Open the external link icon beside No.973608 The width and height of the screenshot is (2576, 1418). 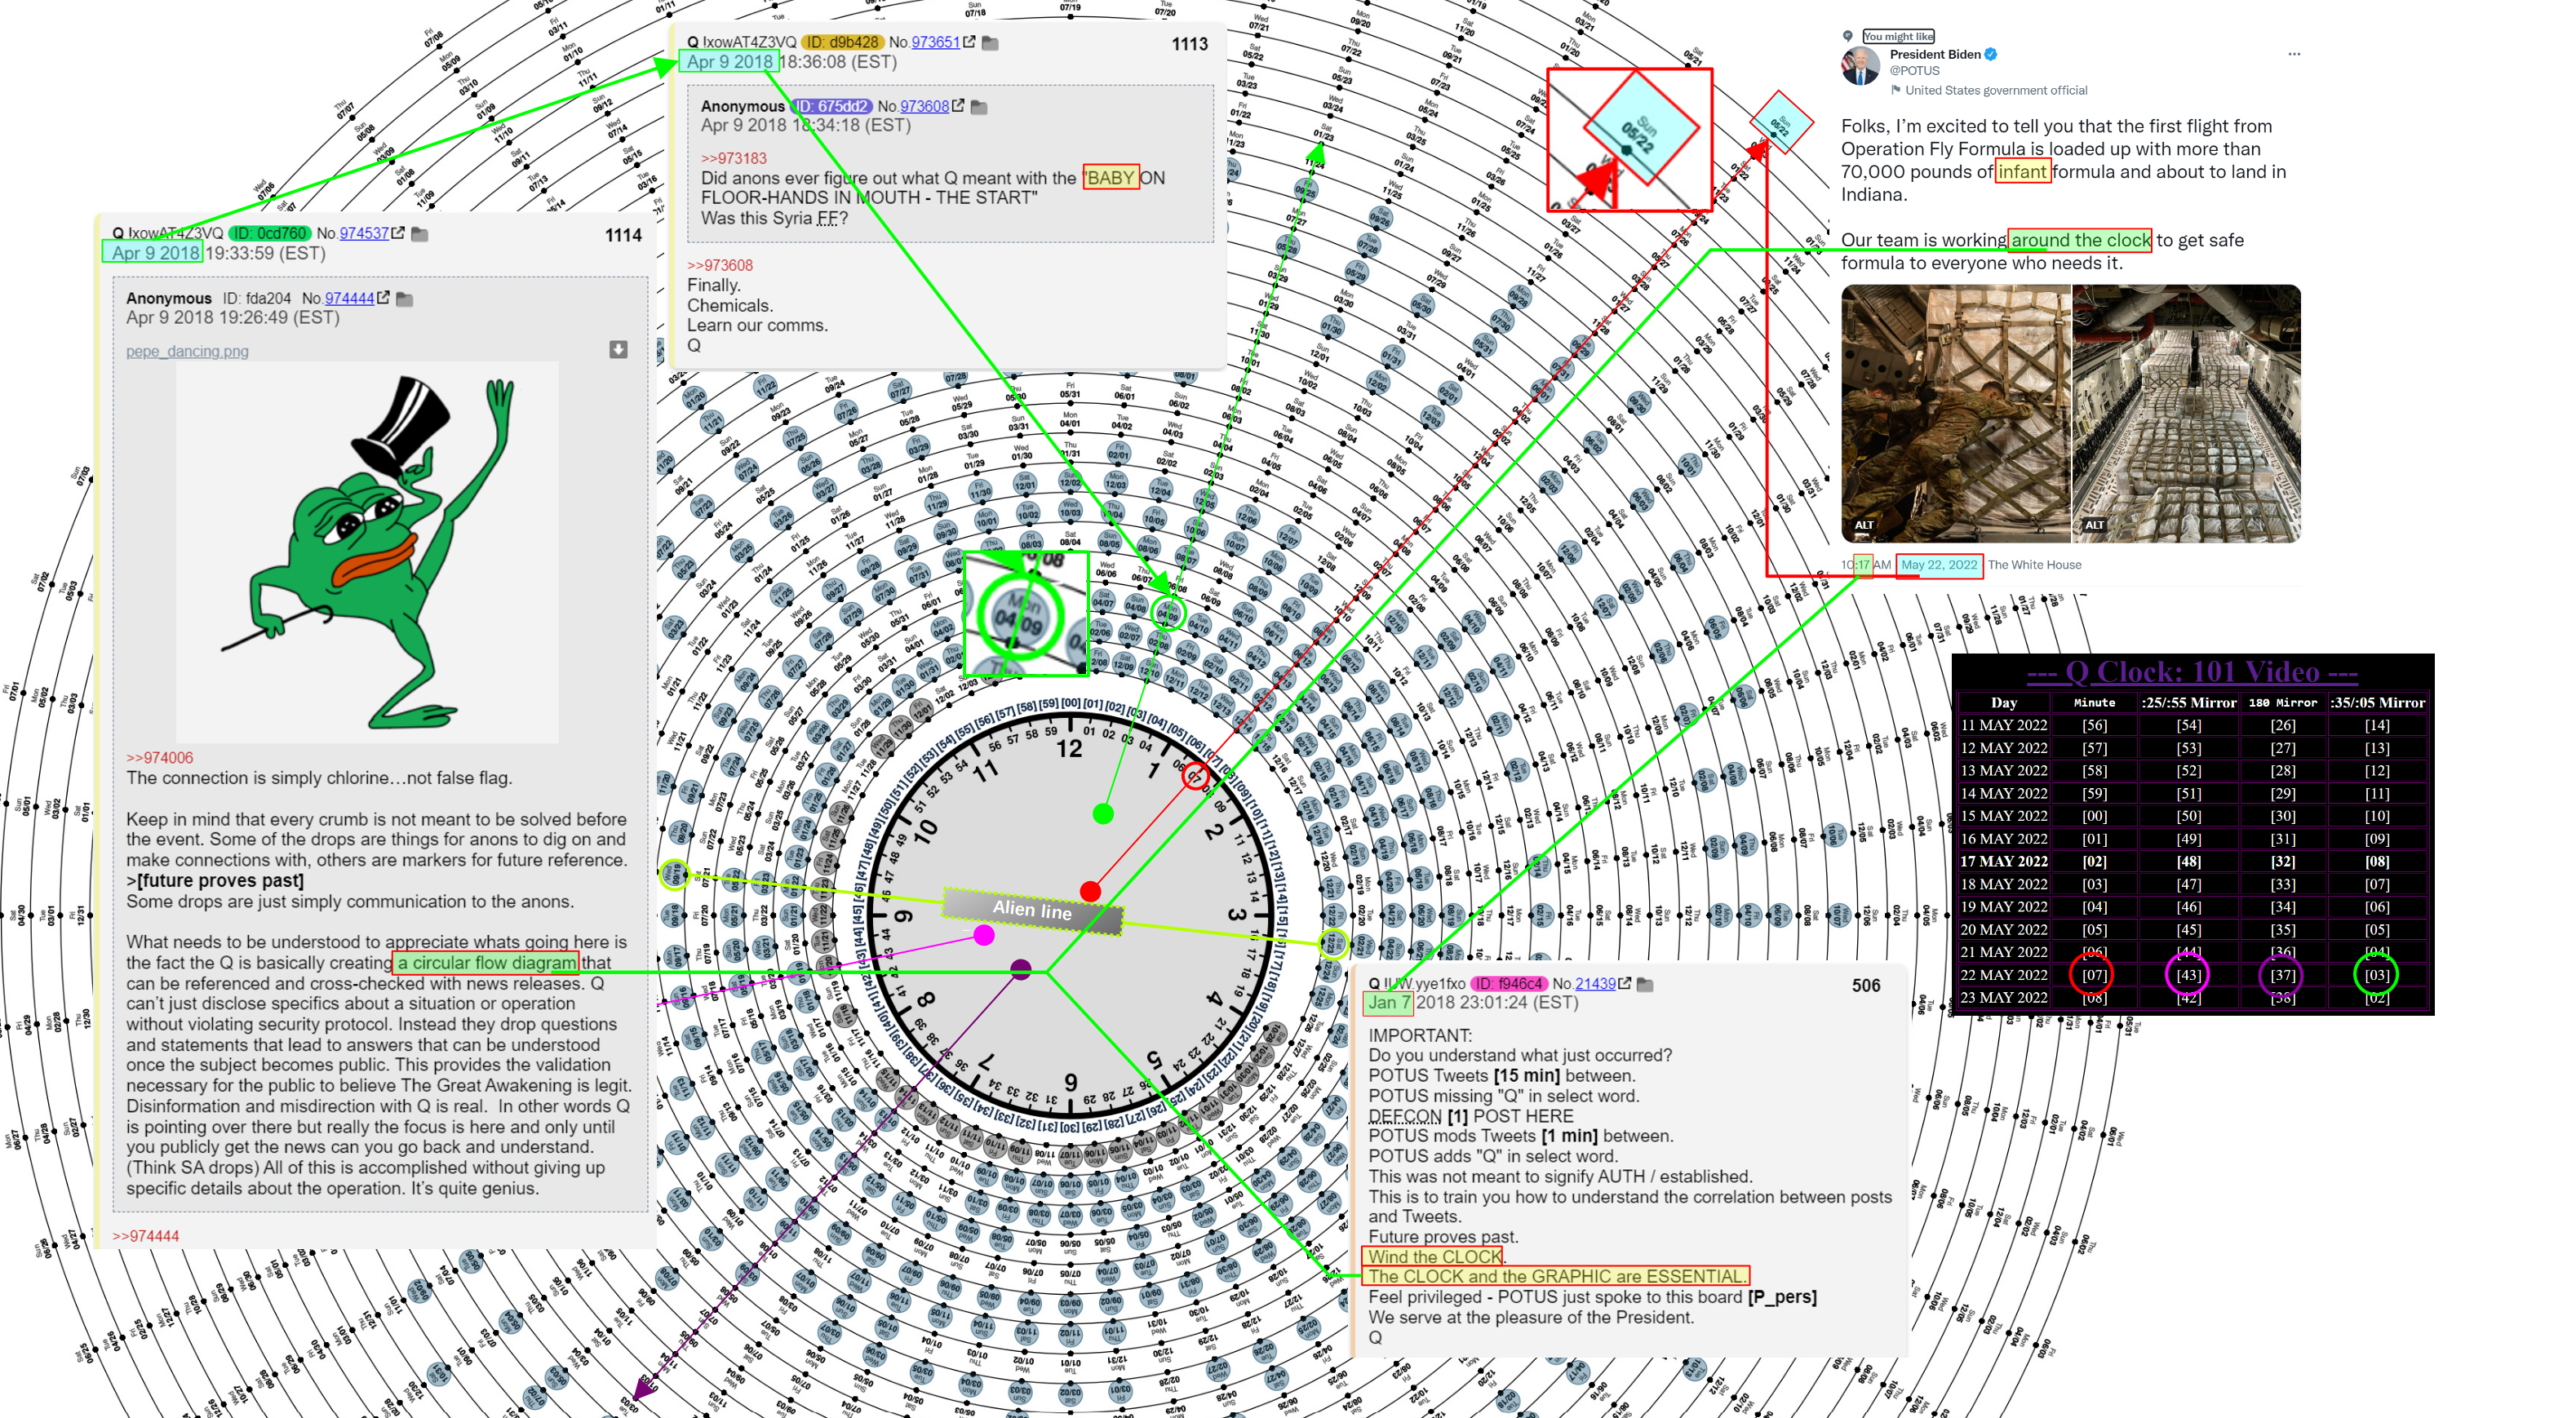(x=958, y=106)
